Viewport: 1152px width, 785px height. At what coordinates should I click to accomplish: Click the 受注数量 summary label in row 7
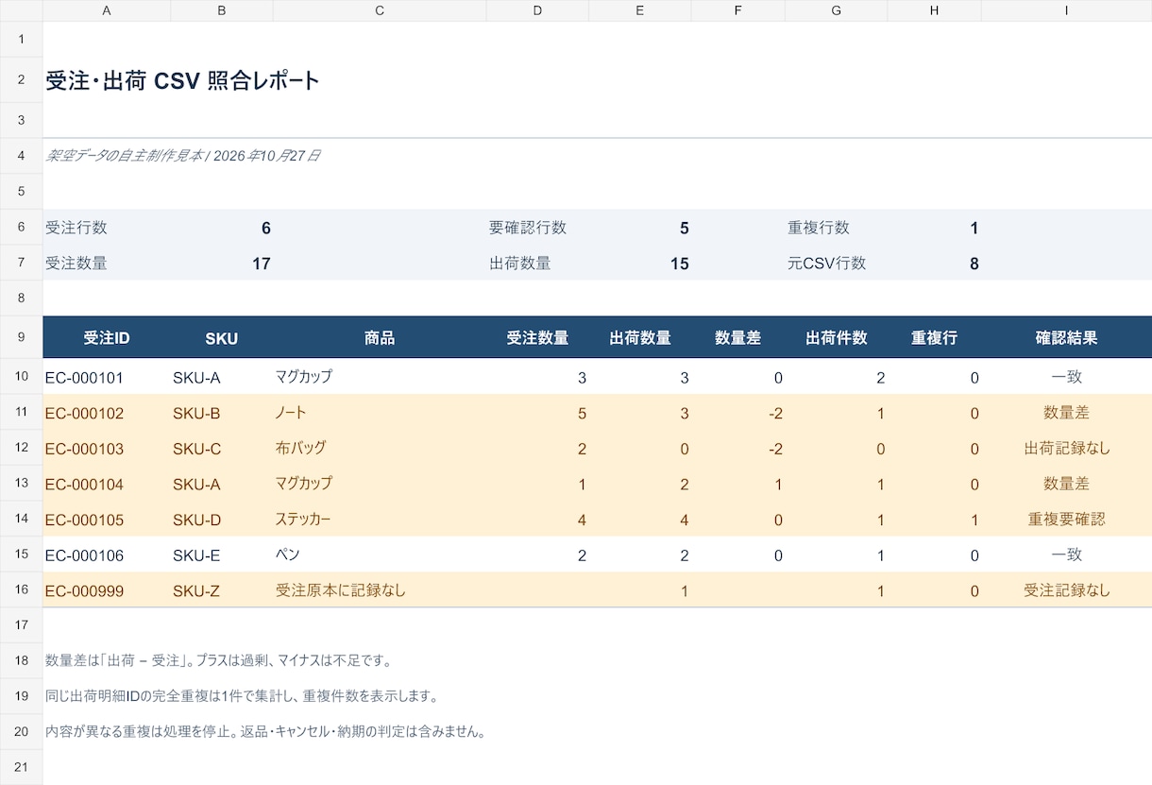pyautogui.click(x=76, y=264)
